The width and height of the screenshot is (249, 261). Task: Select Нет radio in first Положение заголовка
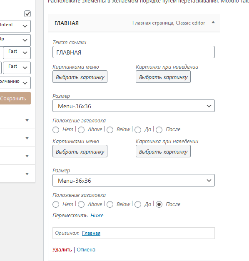pos(56,130)
